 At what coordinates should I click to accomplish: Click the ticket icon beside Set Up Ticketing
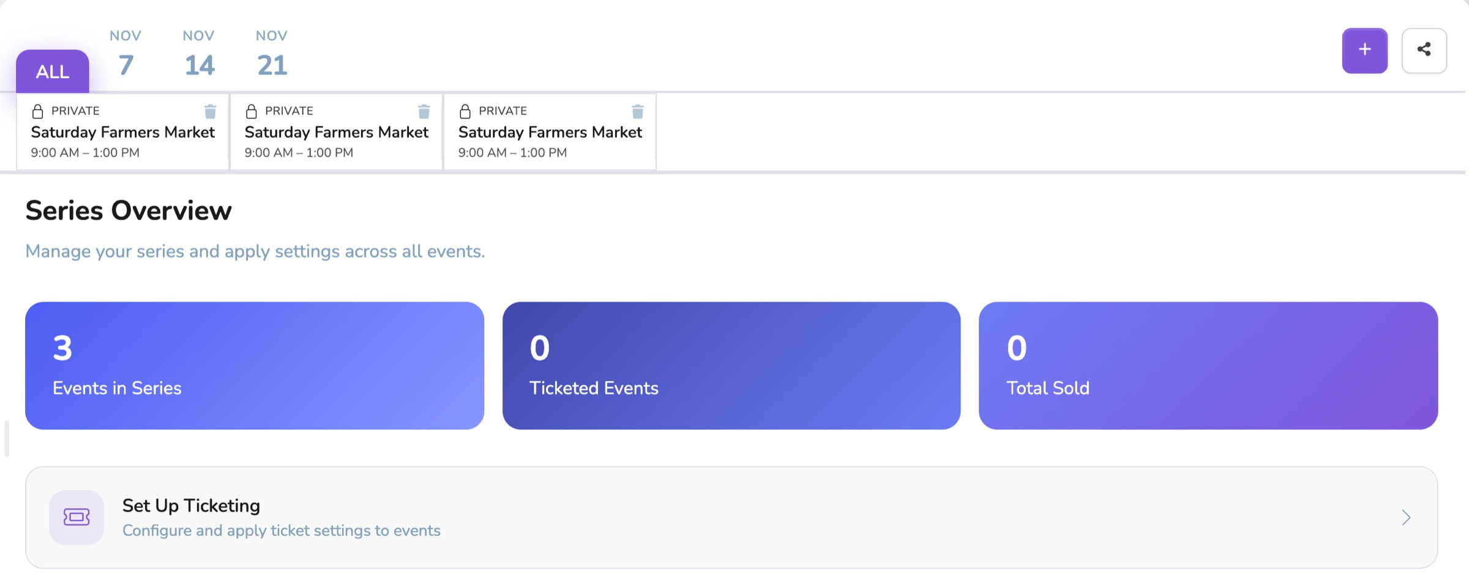pos(77,517)
